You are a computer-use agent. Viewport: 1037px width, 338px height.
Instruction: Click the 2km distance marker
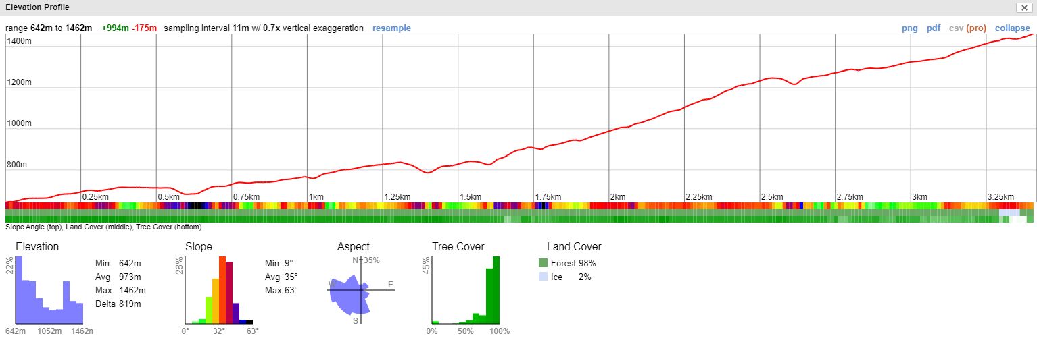(618, 196)
